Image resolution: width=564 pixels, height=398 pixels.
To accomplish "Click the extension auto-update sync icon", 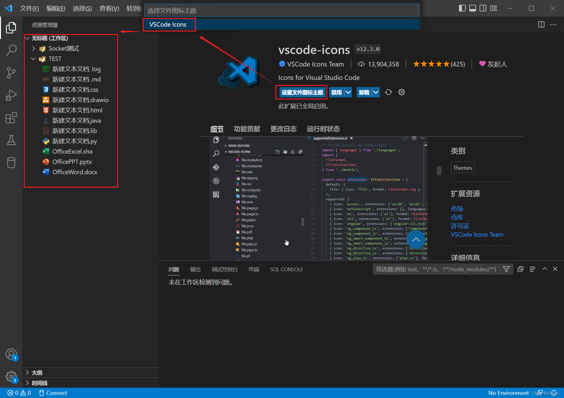I will [x=388, y=92].
